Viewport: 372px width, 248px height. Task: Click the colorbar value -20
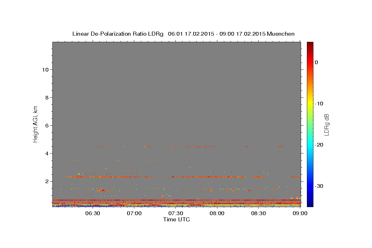319,145
